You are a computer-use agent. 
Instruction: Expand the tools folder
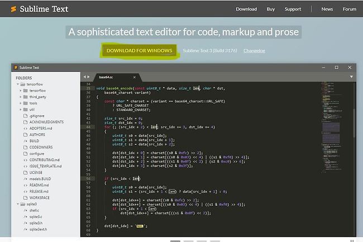[x=21, y=103]
